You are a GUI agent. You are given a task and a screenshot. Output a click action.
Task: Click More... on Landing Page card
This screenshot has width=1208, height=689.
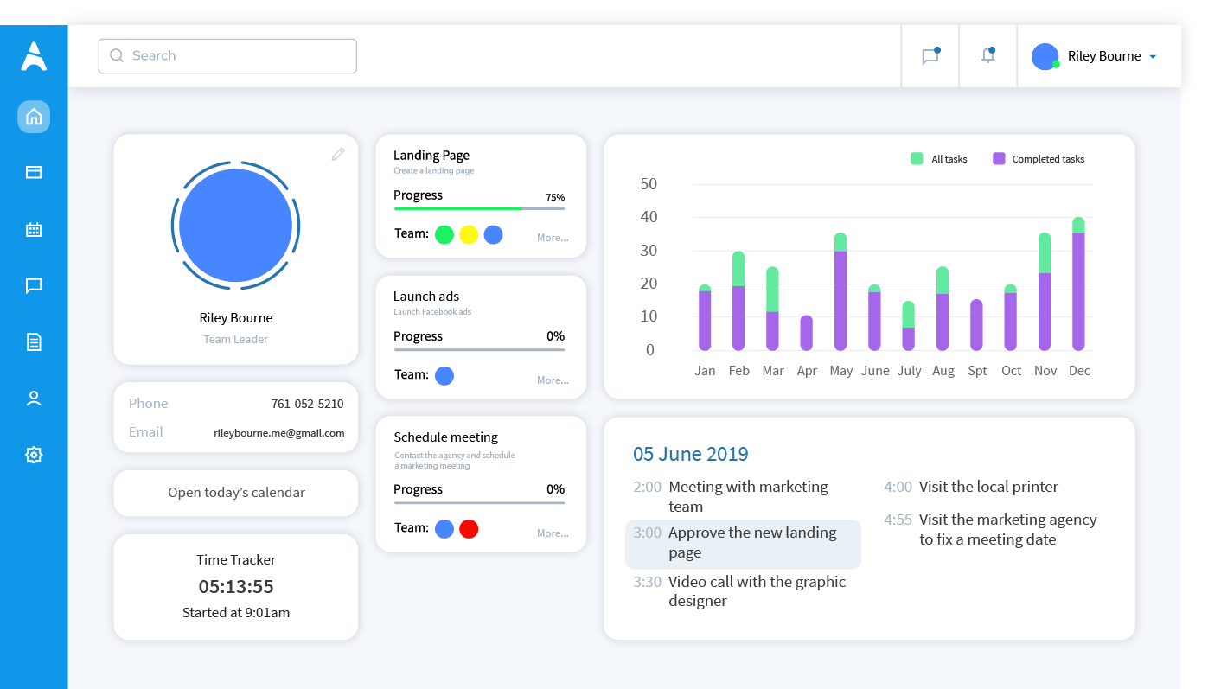click(x=553, y=238)
